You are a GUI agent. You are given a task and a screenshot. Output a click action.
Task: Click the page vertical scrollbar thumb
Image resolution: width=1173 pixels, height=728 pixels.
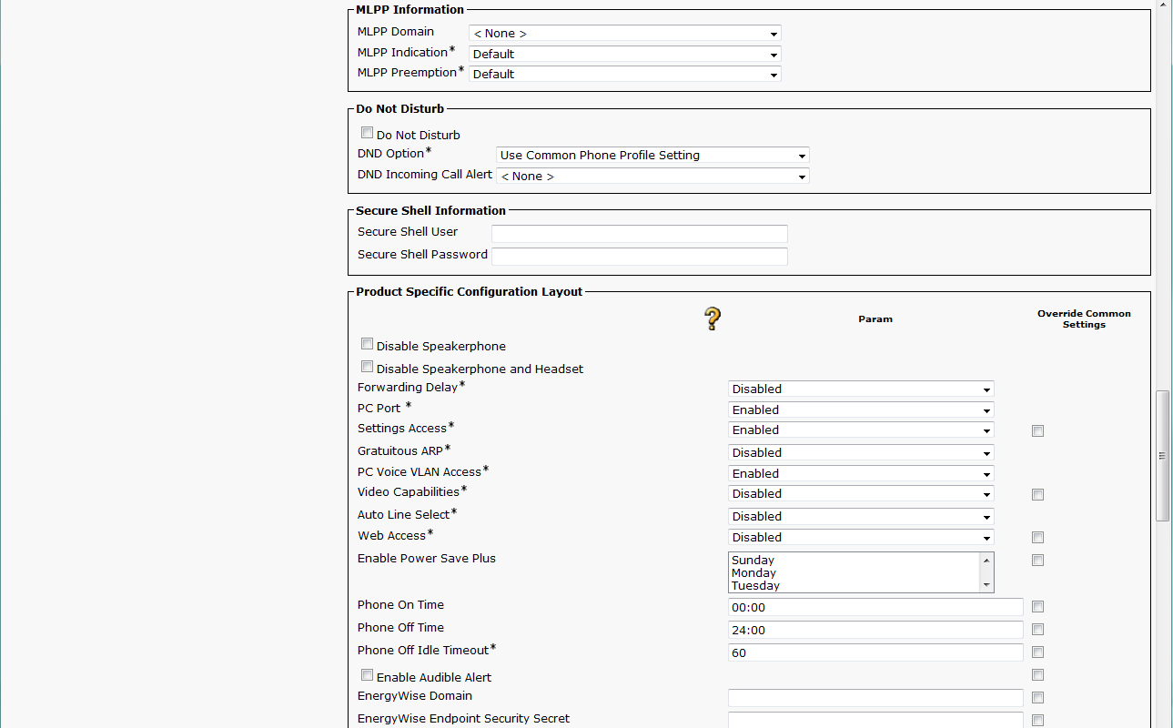(x=1162, y=455)
